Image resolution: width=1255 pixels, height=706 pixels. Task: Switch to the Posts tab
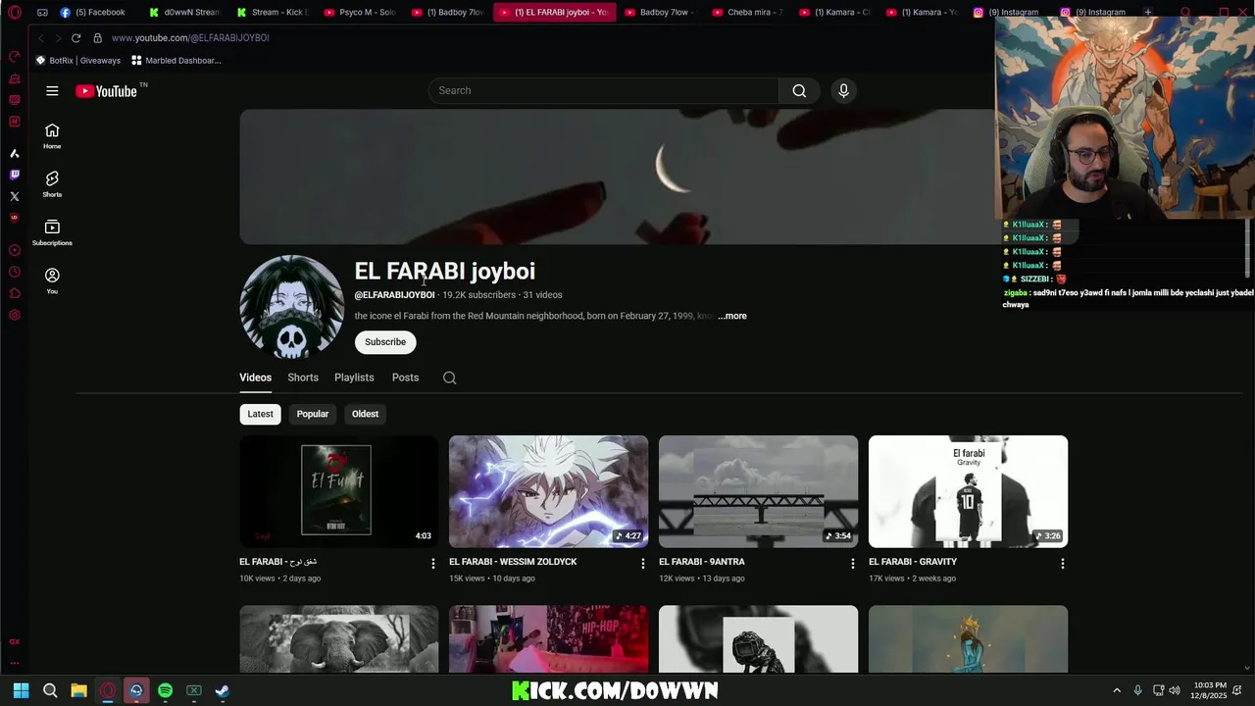coord(405,378)
